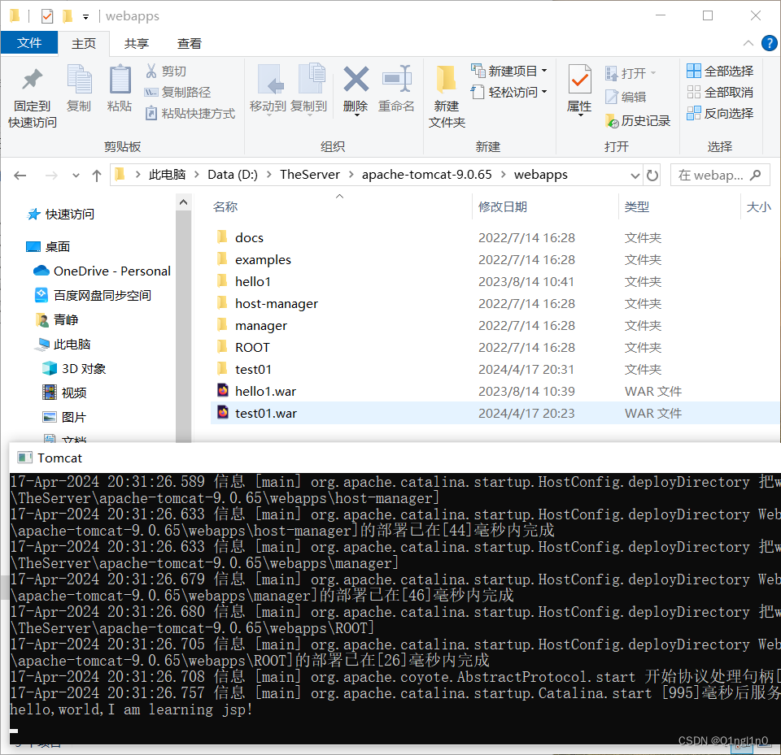Click the History icon

click(612, 120)
